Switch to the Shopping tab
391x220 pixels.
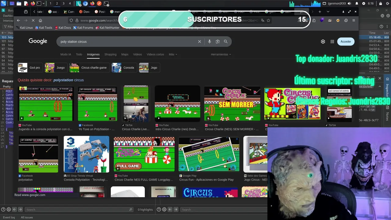pyautogui.click(x=110, y=54)
